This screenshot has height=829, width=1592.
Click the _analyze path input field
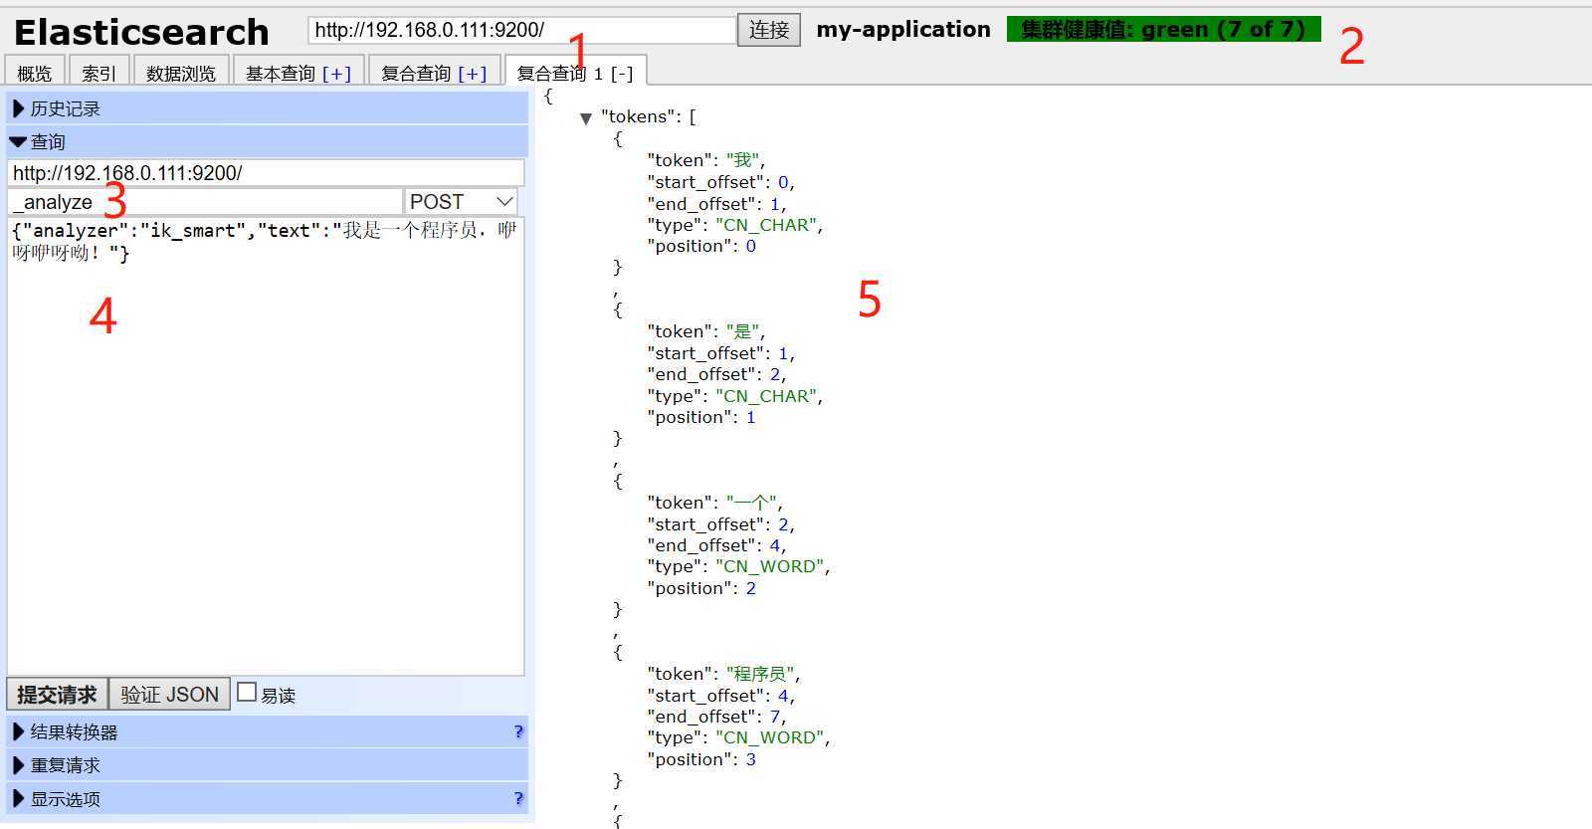[205, 202]
